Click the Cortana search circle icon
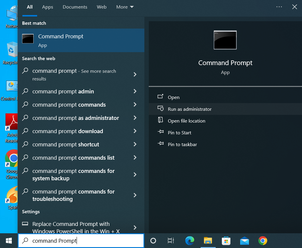Viewport: 302px width, 248px height. 153,241
